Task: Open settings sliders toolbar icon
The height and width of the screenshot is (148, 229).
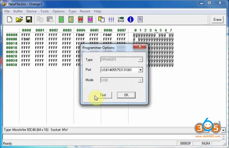Action: click(111, 19)
